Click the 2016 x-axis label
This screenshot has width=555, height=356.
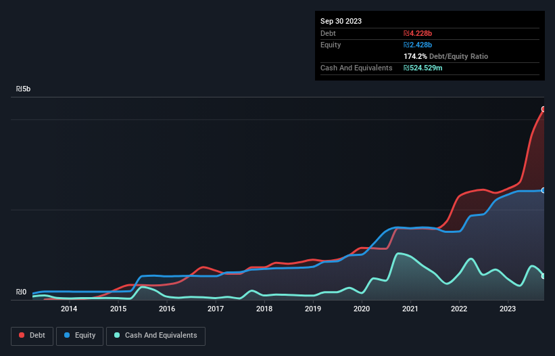tap(167, 309)
